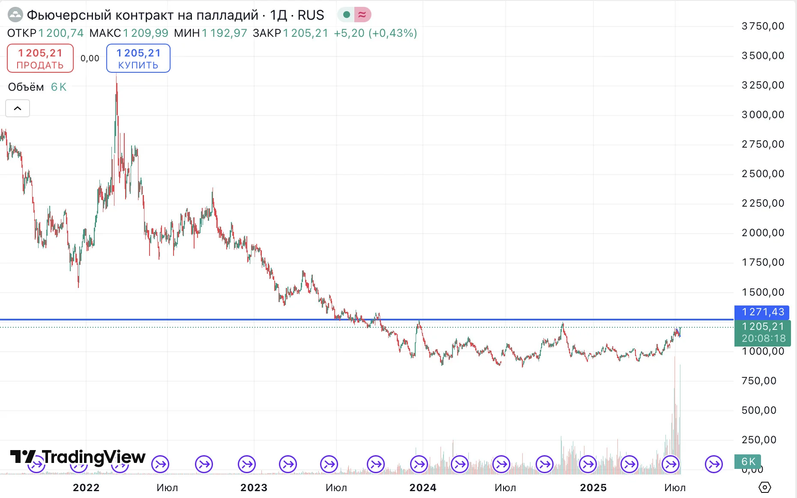797x498 pixels.
Task: Click the 2 250,00 price axis label
Action: (763, 203)
